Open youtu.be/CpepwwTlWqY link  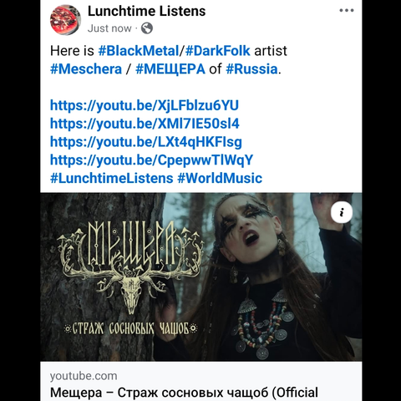[x=151, y=160]
